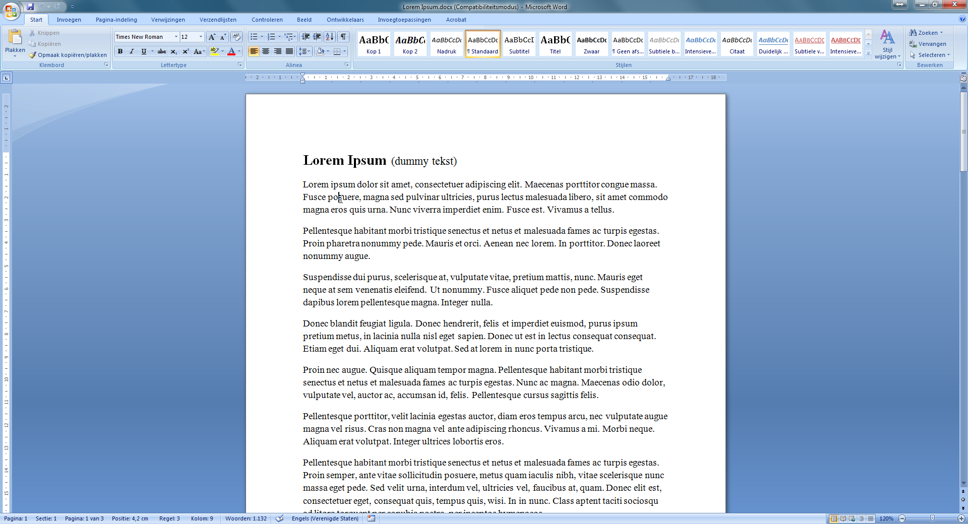The image size is (968, 524).
Task: Apply the Citaat style
Action: tap(737, 44)
